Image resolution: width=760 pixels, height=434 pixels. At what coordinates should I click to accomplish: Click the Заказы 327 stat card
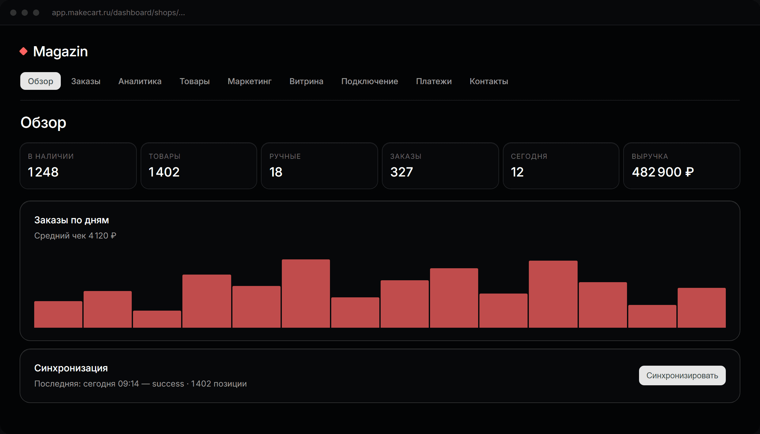tap(440, 166)
